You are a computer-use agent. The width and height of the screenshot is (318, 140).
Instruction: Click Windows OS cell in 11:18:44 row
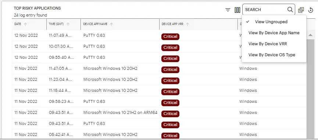pyautogui.click(x=248, y=90)
